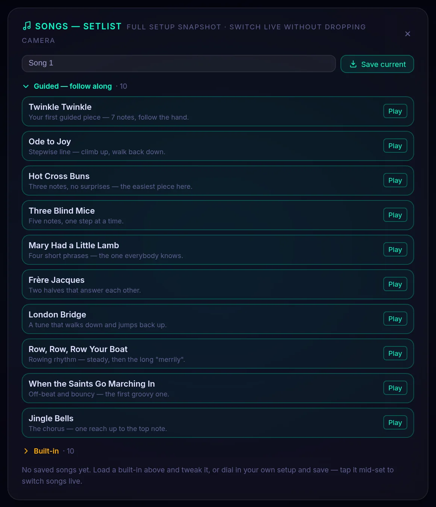This screenshot has height=507, width=436.
Task: Click the Built-in section label
Action: (46, 451)
